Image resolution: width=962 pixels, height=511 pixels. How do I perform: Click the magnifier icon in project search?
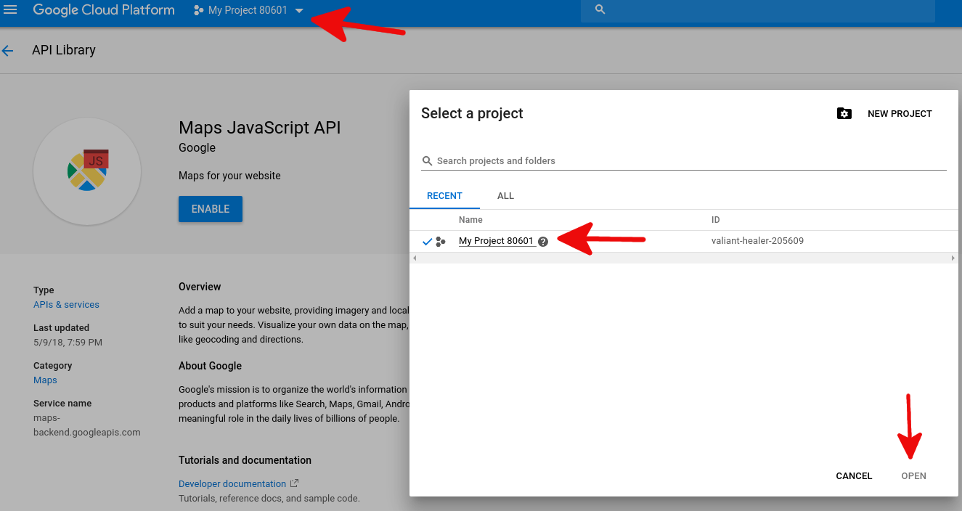coord(427,160)
